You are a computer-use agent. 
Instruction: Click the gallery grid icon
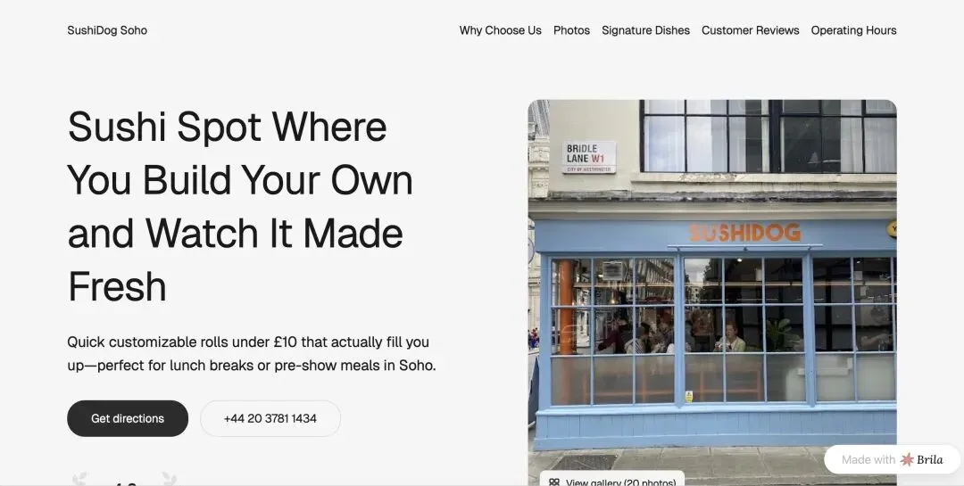(x=554, y=482)
